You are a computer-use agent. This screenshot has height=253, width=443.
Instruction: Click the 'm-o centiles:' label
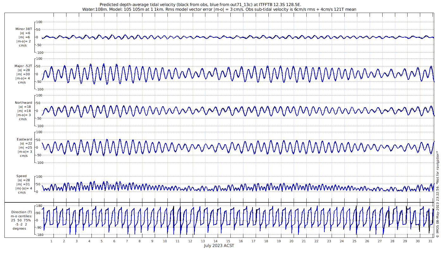click(x=22, y=216)
